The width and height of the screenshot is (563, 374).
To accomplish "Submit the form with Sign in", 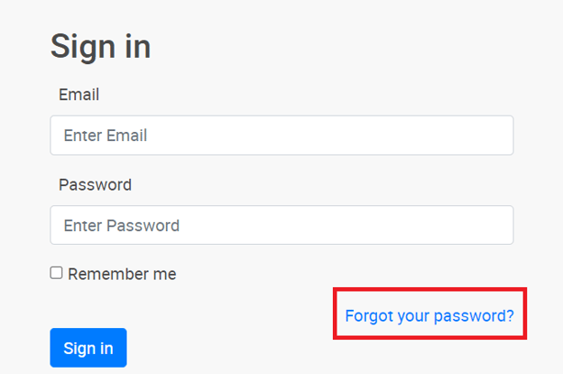I will (x=88, y=348).
